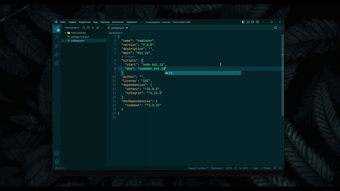Click the editor vertical scrollbar
This screenshot has height=191, width=340.
[x=283, y=75]
